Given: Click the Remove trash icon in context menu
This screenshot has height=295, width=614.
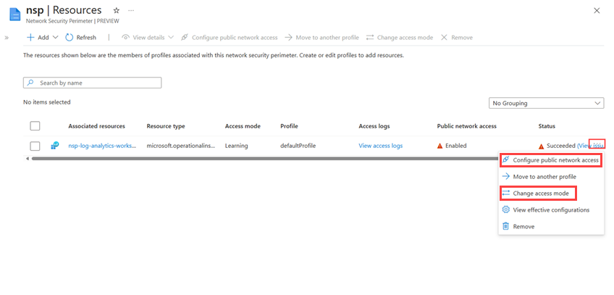Looking at the screenshot, I should [505, 226].
